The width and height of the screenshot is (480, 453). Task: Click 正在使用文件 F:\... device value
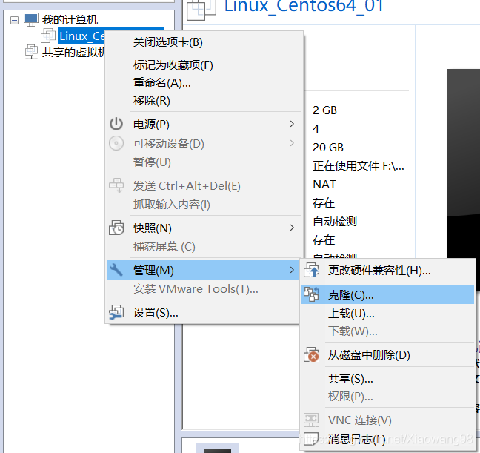pos(359,166)
